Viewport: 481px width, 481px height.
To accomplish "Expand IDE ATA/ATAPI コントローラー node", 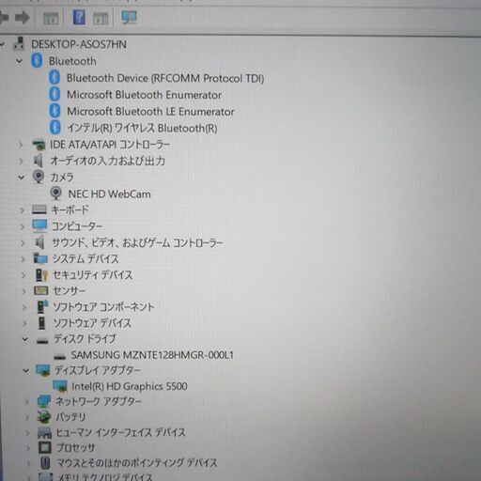I will coord(21,145).
